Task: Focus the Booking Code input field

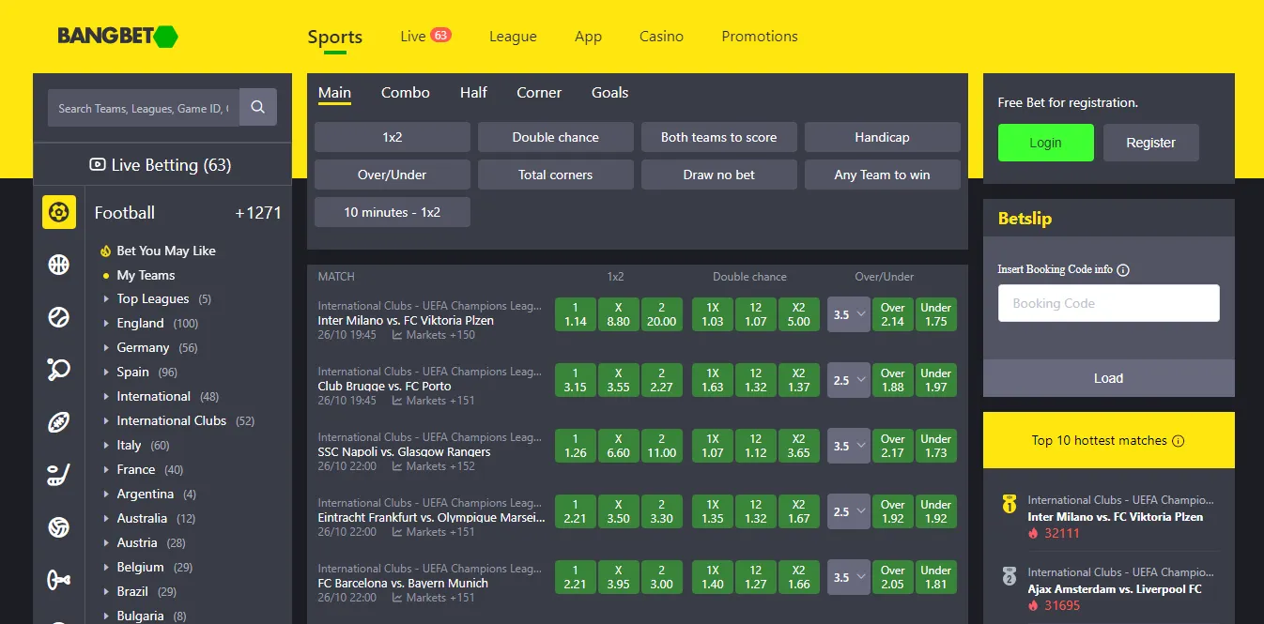Action: [1109, 303]
